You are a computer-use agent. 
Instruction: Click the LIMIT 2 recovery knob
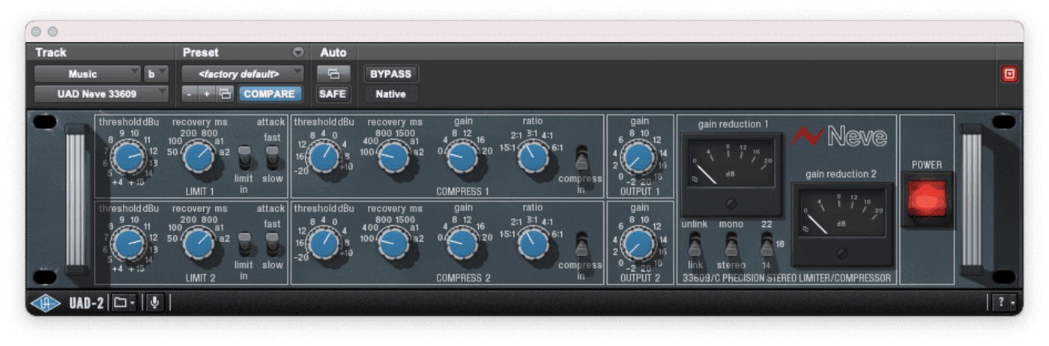click(199, 245)
